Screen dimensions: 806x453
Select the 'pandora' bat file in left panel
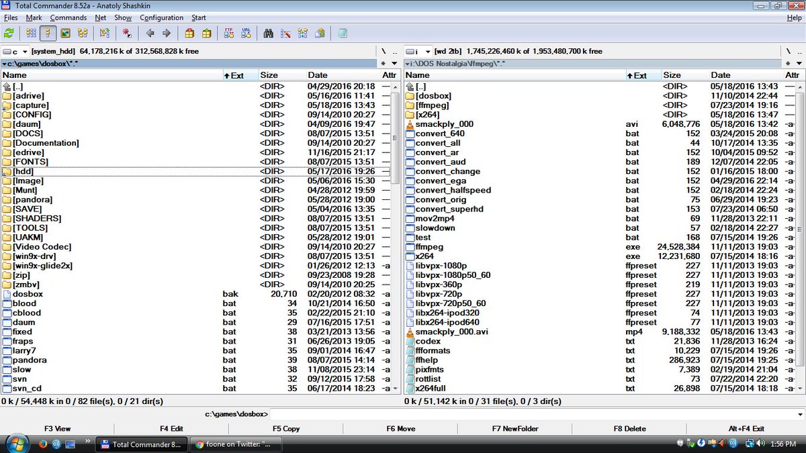coord(195,360)
